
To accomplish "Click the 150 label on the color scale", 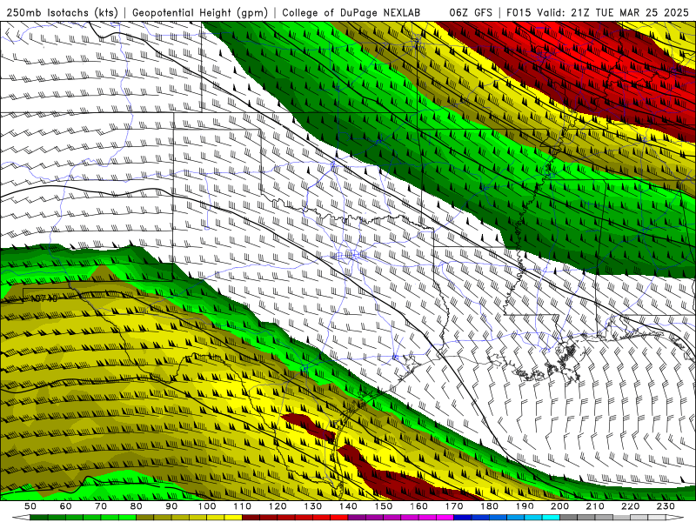I will [x=384, y=506].
